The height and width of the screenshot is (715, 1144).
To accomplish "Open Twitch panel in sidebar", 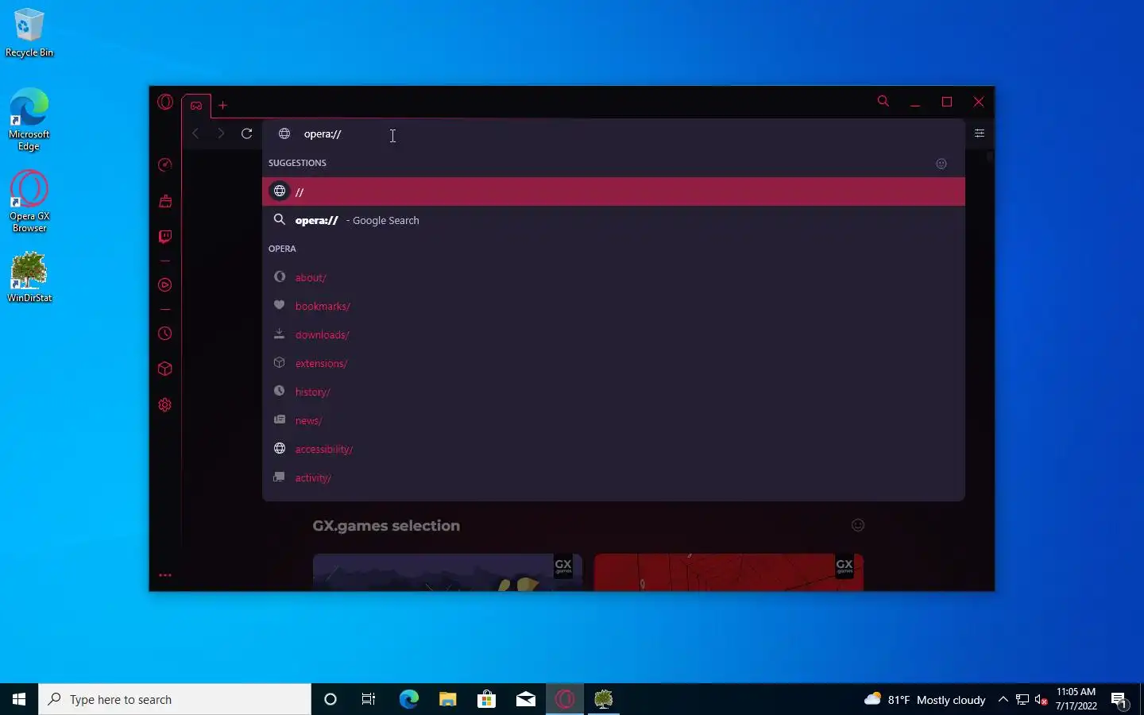I will pos(165,237).
